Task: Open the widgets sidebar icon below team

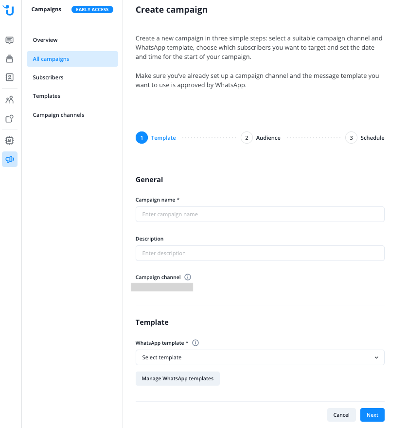Action: tap(10, 118)
